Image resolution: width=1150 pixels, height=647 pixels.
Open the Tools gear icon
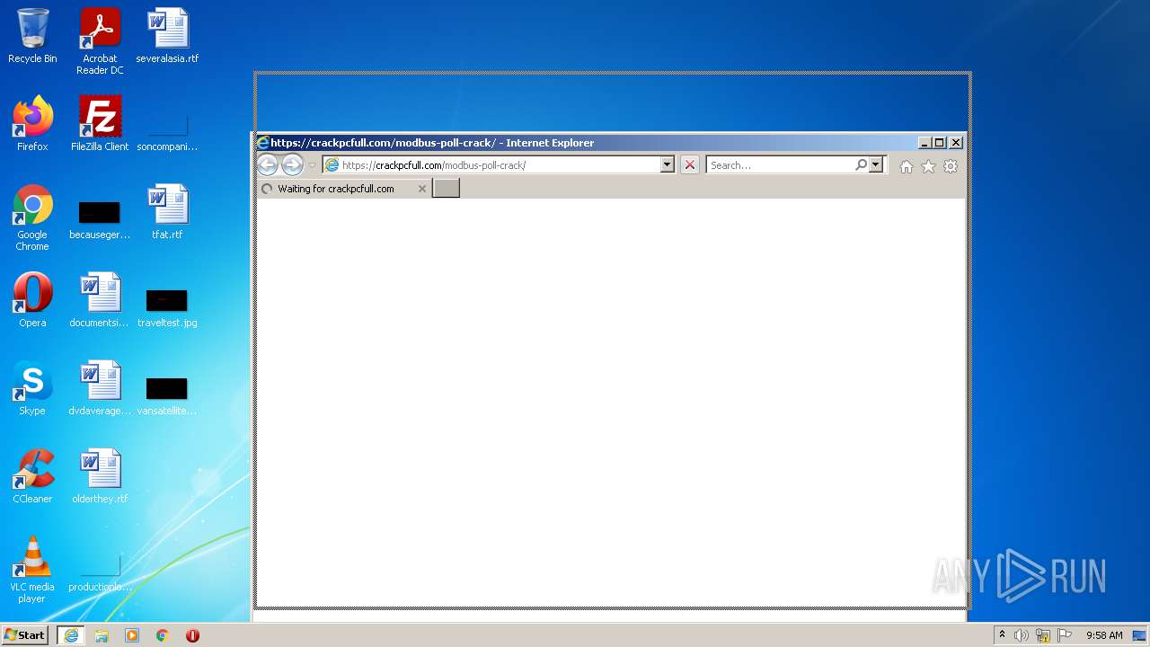pos(951,166)
